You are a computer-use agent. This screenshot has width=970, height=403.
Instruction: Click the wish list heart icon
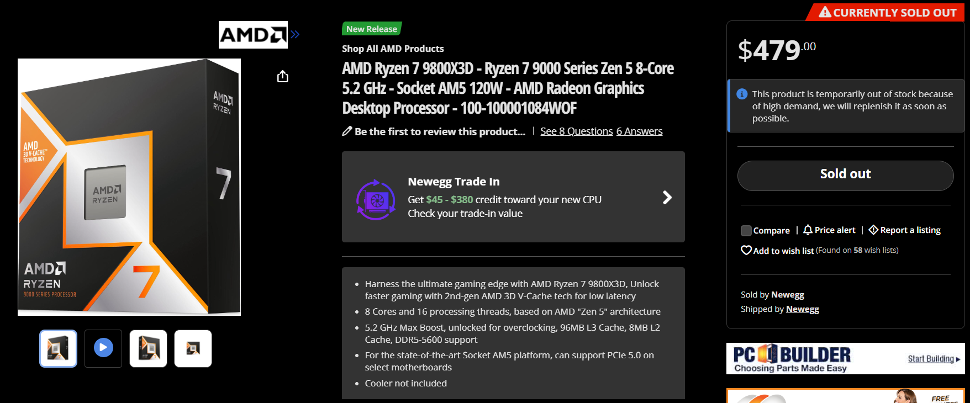746,251
